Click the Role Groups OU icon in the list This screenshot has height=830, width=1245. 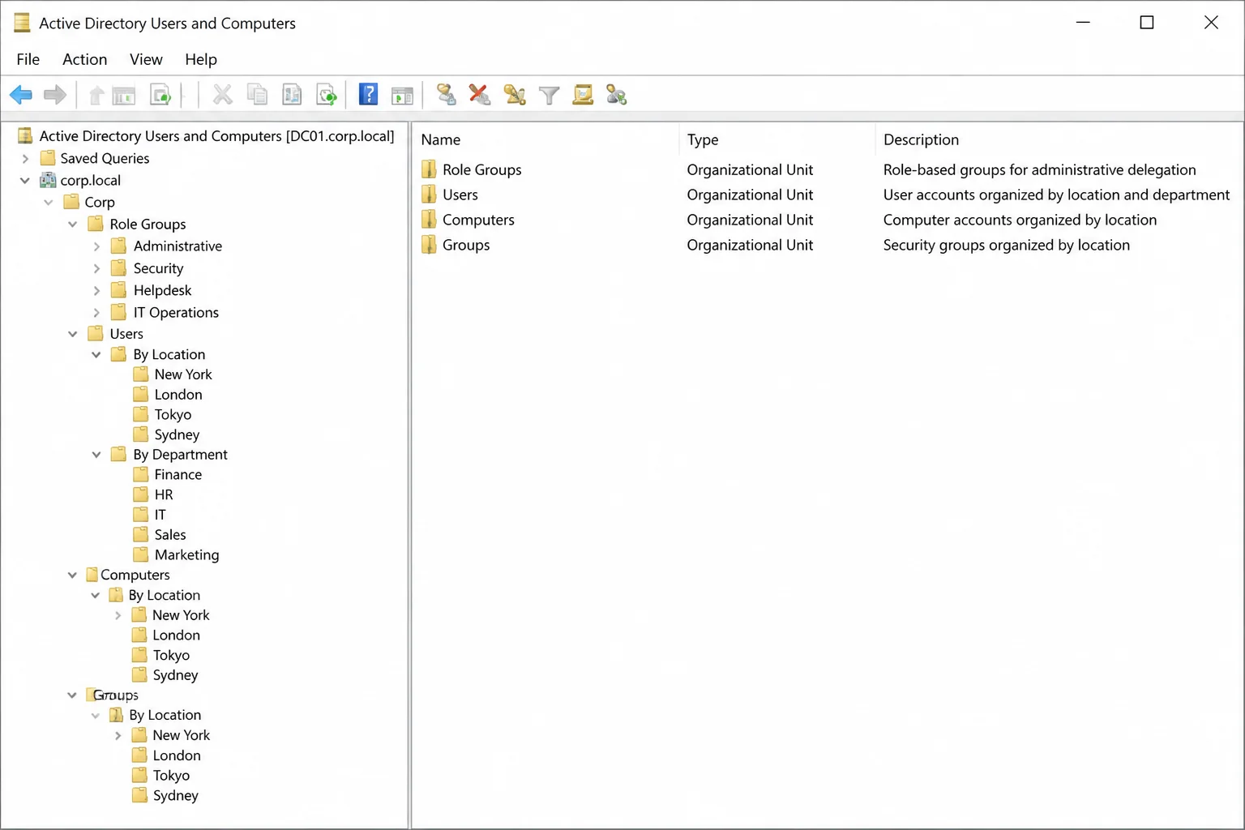tap(429, 169)
